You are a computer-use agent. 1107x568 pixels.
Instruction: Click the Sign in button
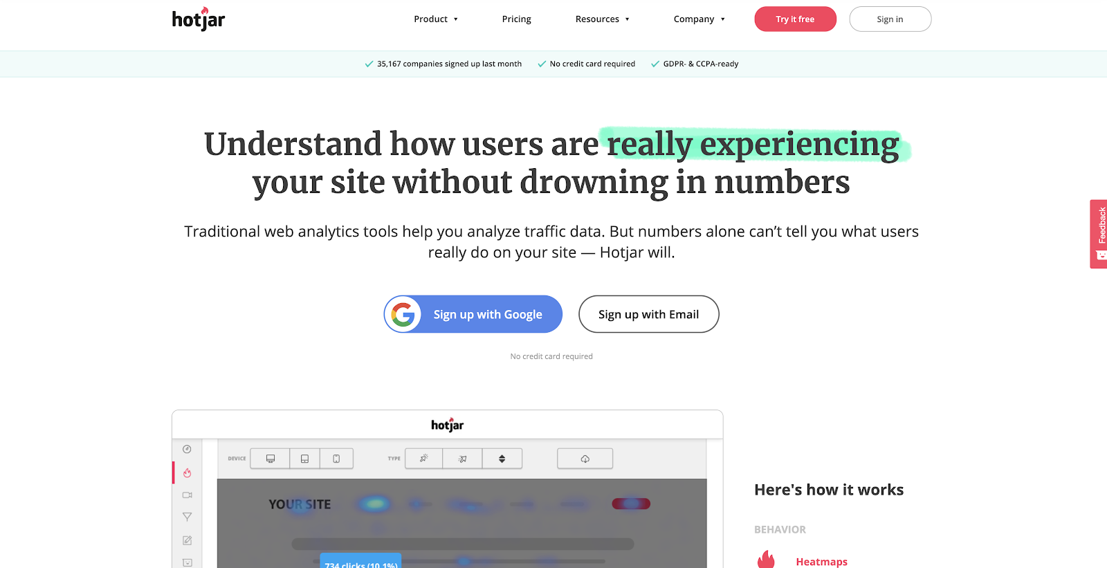[x=890, y=19]
